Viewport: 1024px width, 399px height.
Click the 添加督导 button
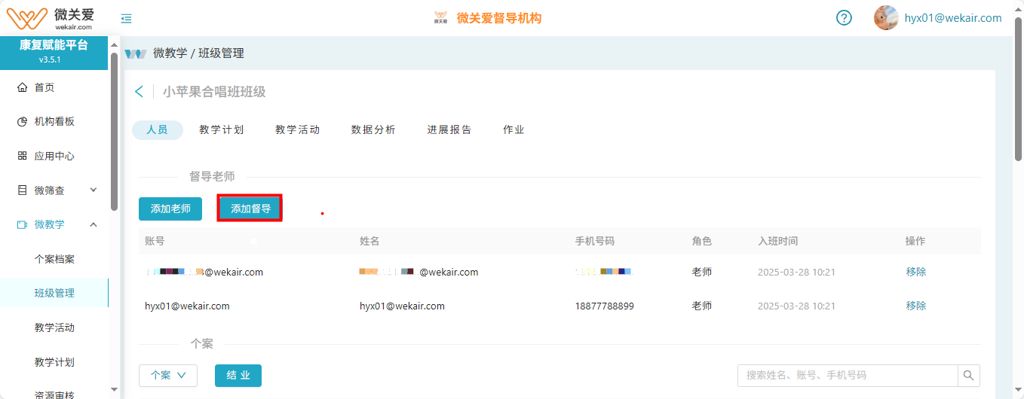250,209
